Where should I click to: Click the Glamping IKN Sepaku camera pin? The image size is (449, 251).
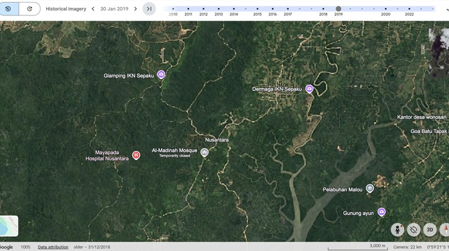161,74
